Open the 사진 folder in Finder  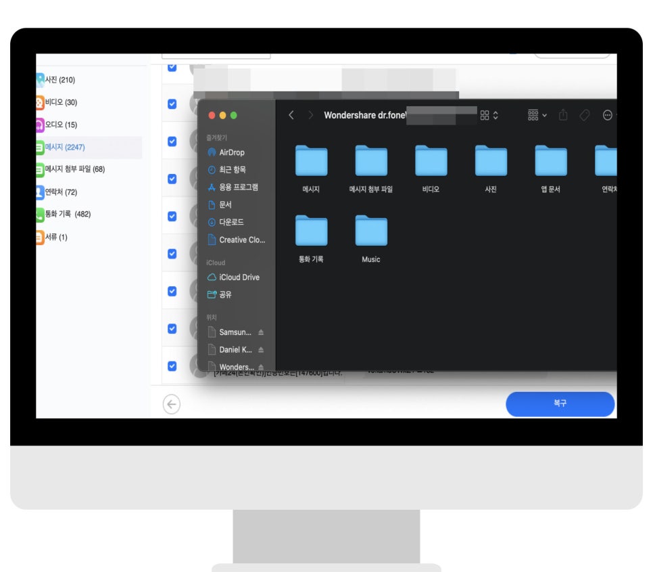[x=491, y=169]
